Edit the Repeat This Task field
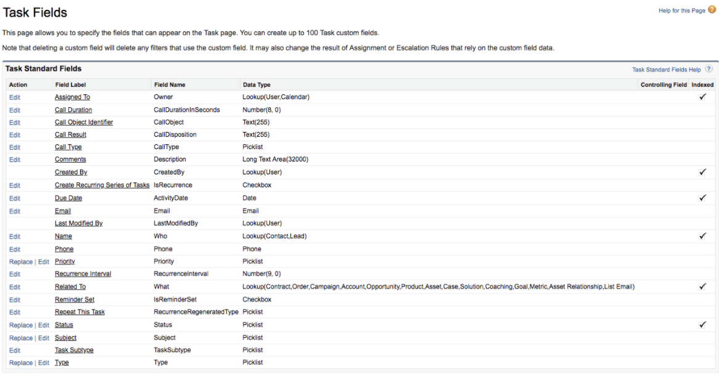719x376 pixels. (x=14, y=312)
